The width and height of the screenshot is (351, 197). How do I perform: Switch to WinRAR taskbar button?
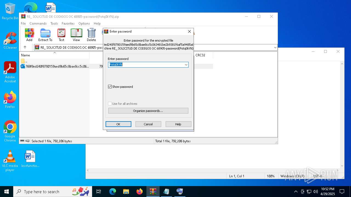(x=153, y=192)
